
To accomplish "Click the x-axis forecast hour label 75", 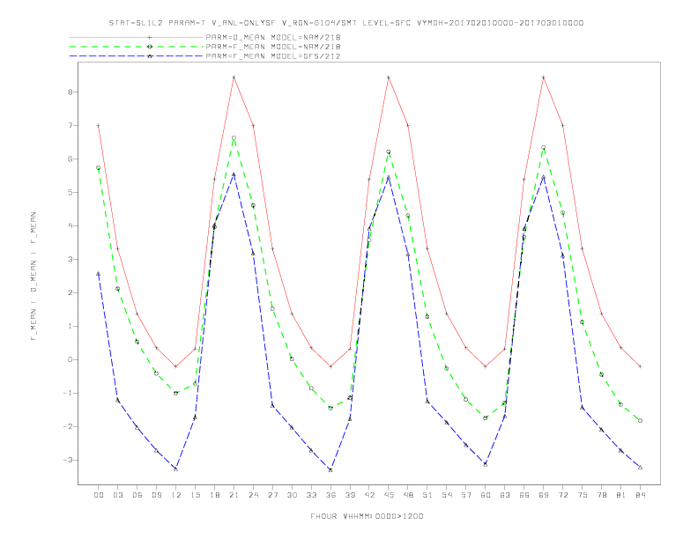I will tap(583, 495).
